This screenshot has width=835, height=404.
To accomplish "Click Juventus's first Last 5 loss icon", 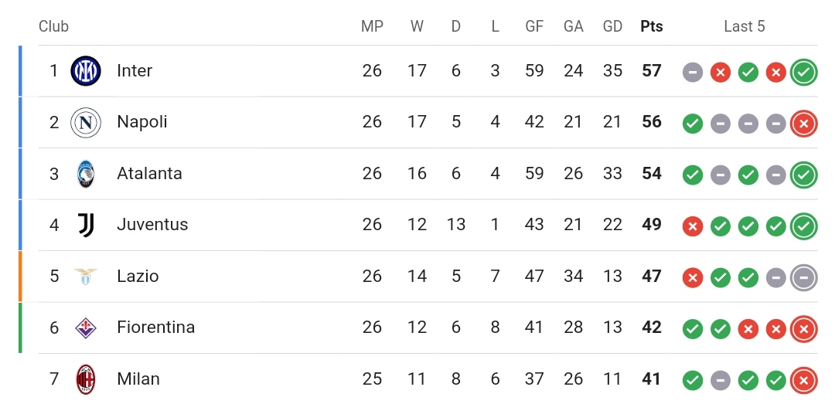I will point(692,227).
